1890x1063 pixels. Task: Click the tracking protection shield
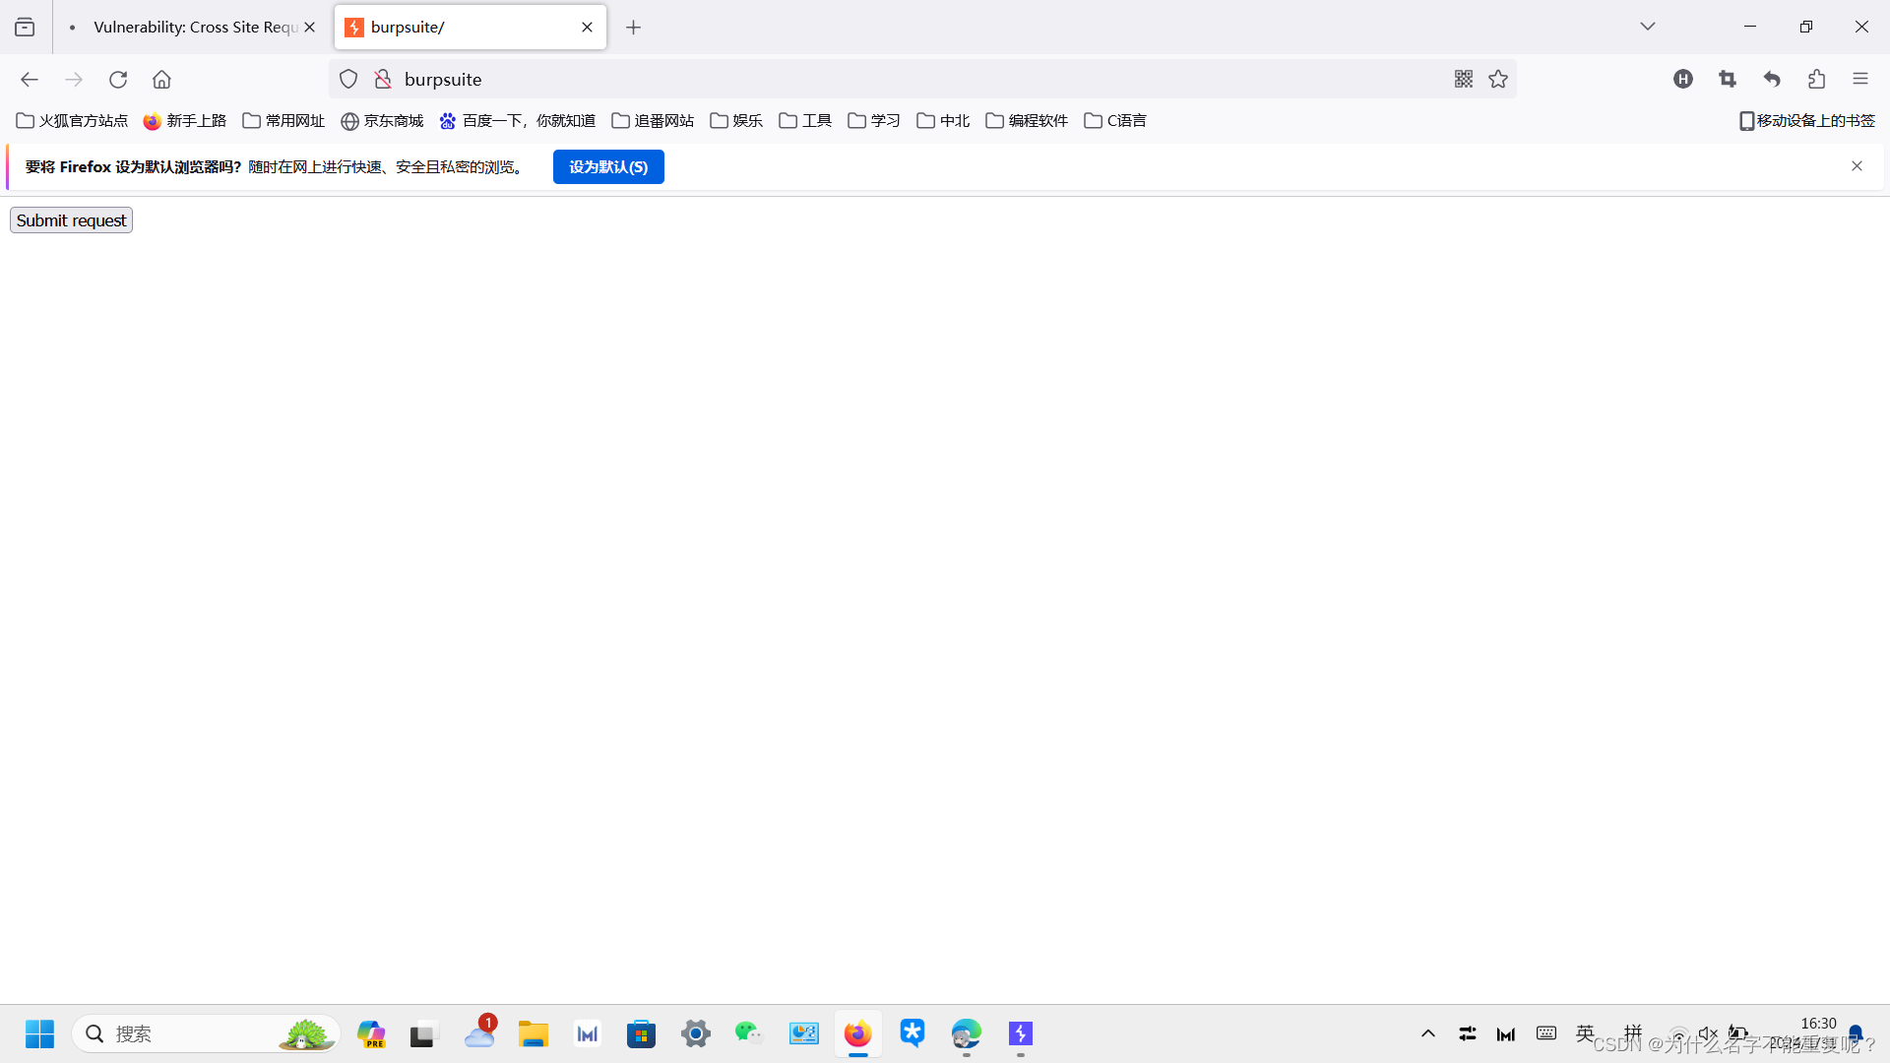(x=347, y=79)
